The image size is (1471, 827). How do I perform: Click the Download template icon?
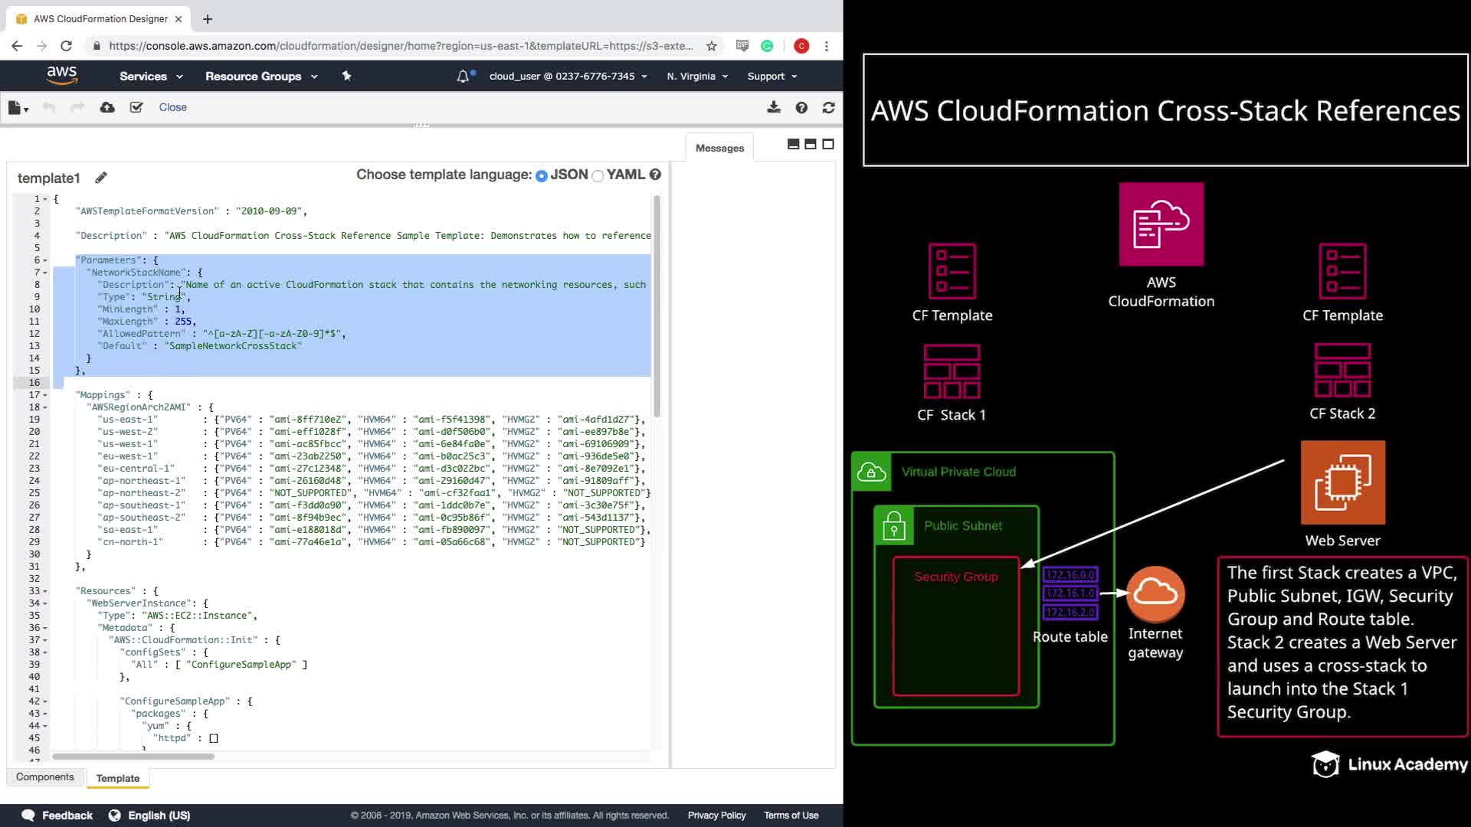coord(774,107)
